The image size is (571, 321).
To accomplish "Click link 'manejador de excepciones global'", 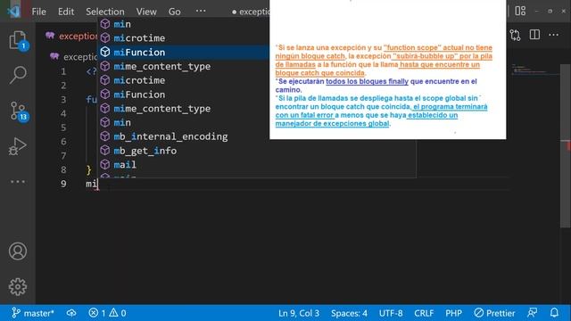I will [332, 123].
